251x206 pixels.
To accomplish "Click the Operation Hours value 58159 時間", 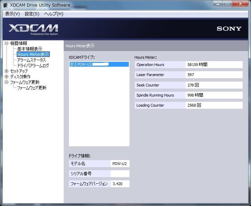I will pos(214,65).
